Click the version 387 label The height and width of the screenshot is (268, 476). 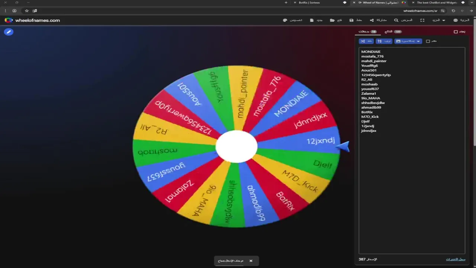pyautogui.click(x=368, y=259)
